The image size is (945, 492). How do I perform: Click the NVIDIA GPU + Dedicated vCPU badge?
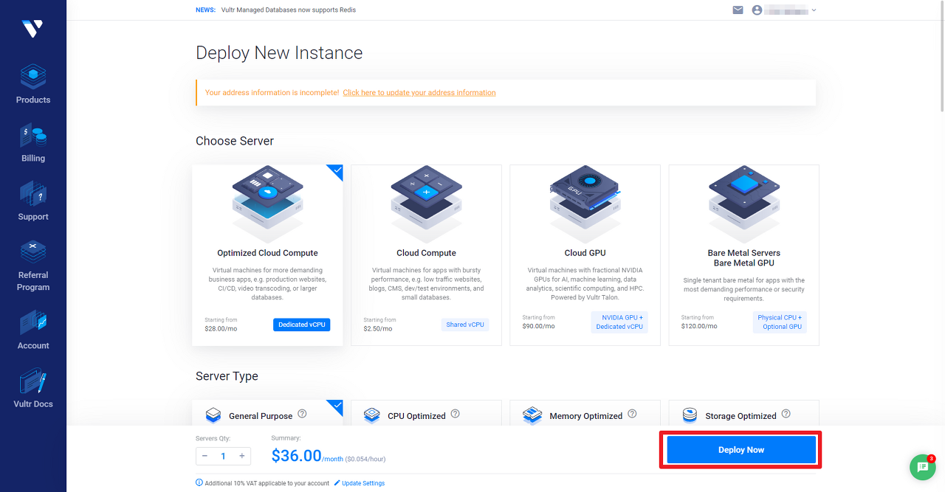(619, 322)
